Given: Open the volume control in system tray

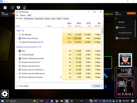Looking at the screenshot, I should coord(107,101).
